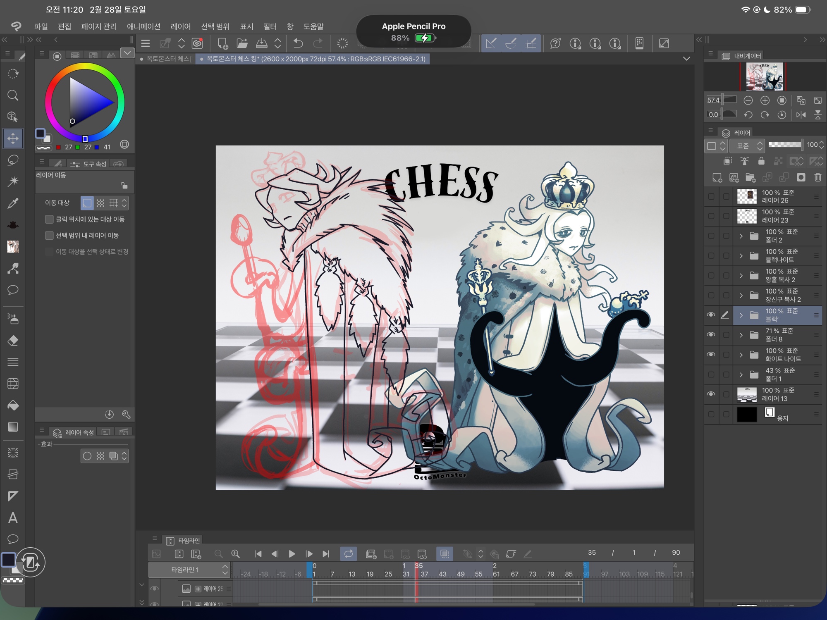Click the delete layer trash icon
This screenshot has height=620, width=827.
pos(817,178)
